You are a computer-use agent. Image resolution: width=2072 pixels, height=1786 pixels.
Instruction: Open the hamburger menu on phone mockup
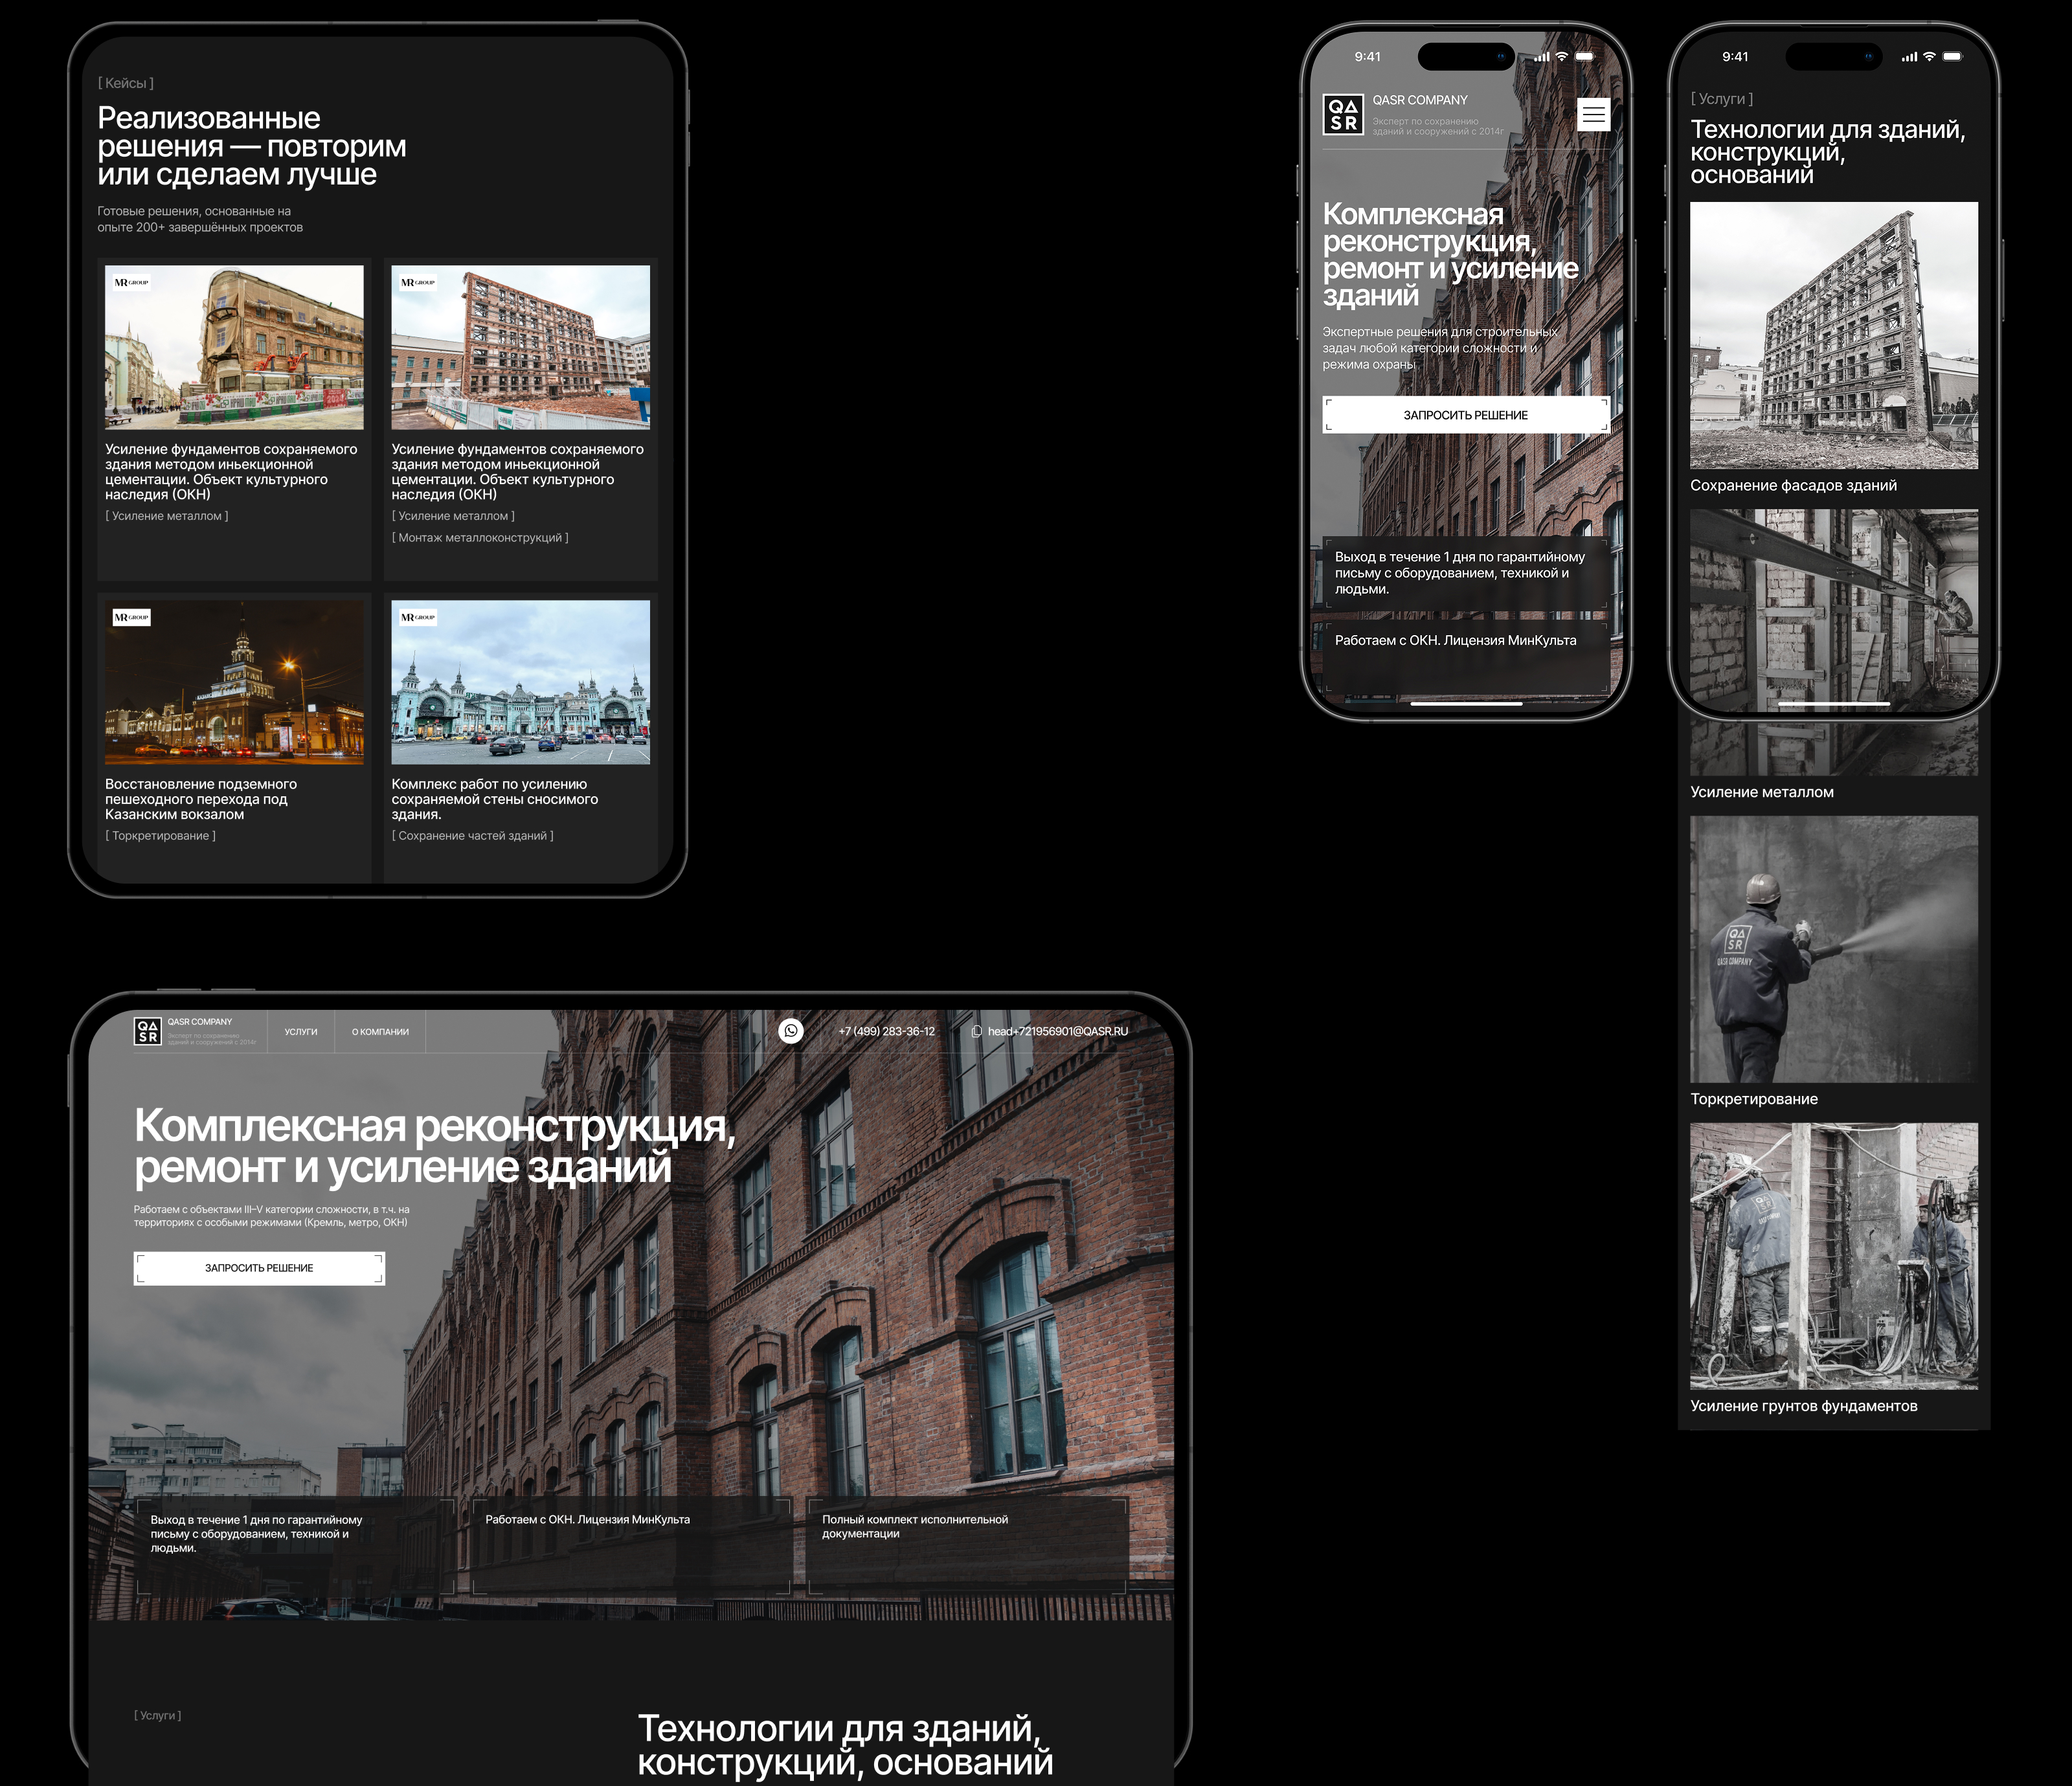coord(1593,115)
